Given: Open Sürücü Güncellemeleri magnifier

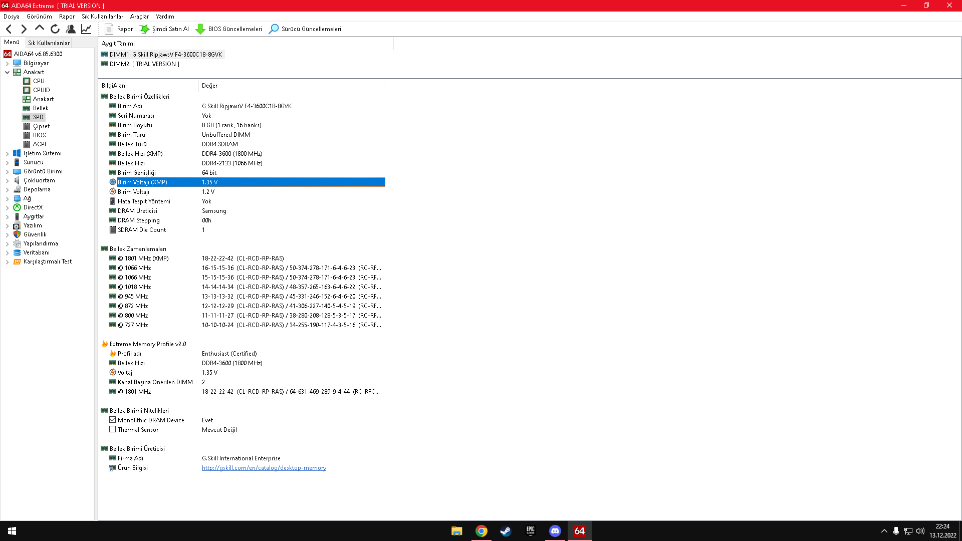Looking at the screenshot, I should 274,29.
